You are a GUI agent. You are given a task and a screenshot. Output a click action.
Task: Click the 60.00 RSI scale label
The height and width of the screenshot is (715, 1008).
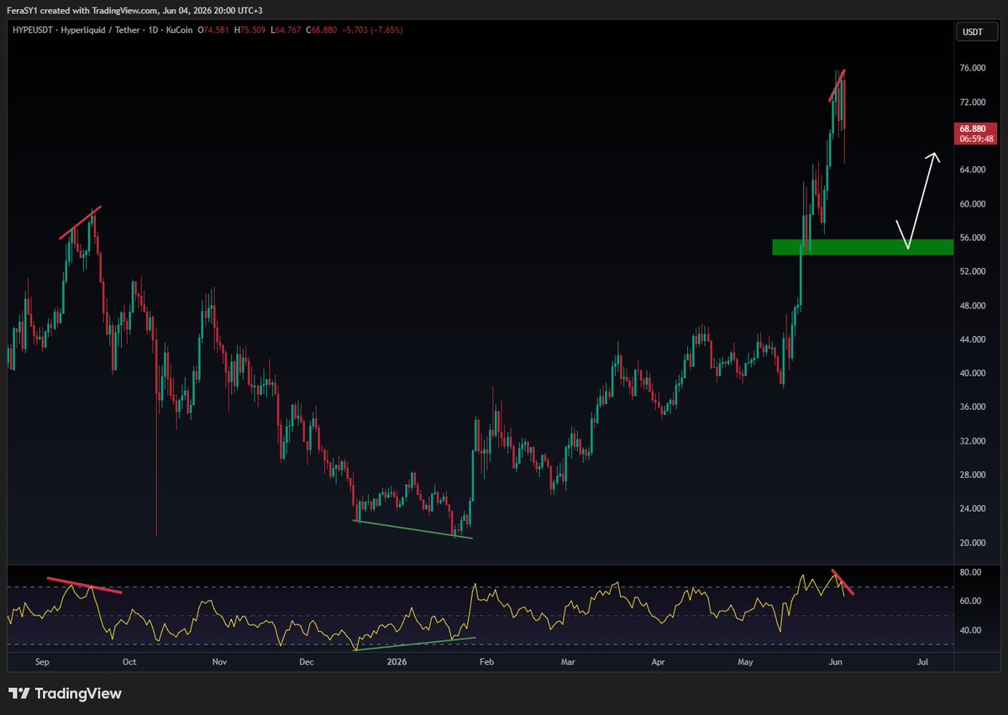pyautogui.click(x=972, y=601)
